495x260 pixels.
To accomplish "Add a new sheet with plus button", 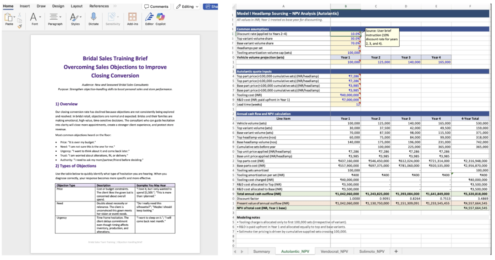I will 396,251.
